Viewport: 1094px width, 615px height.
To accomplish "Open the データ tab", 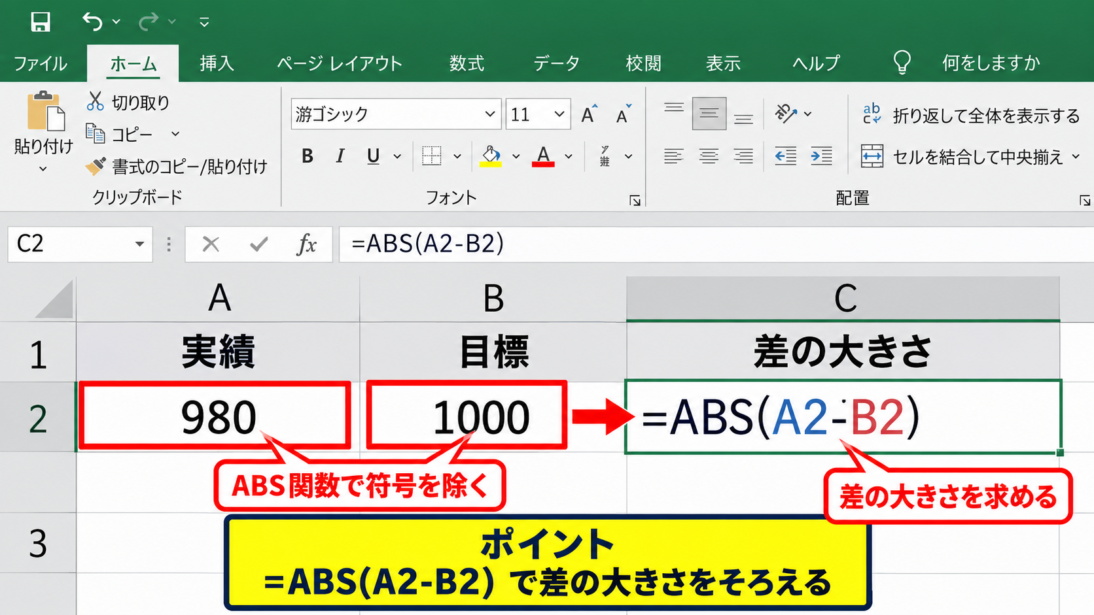I will (x=556, y=63).
